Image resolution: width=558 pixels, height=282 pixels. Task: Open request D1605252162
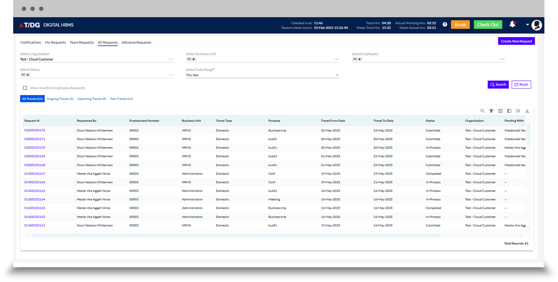[35, 217]
